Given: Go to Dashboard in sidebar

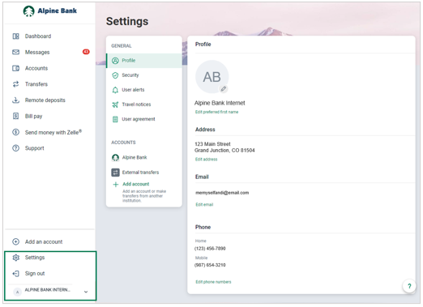Looking at the screenshot, I should point(38,36).
